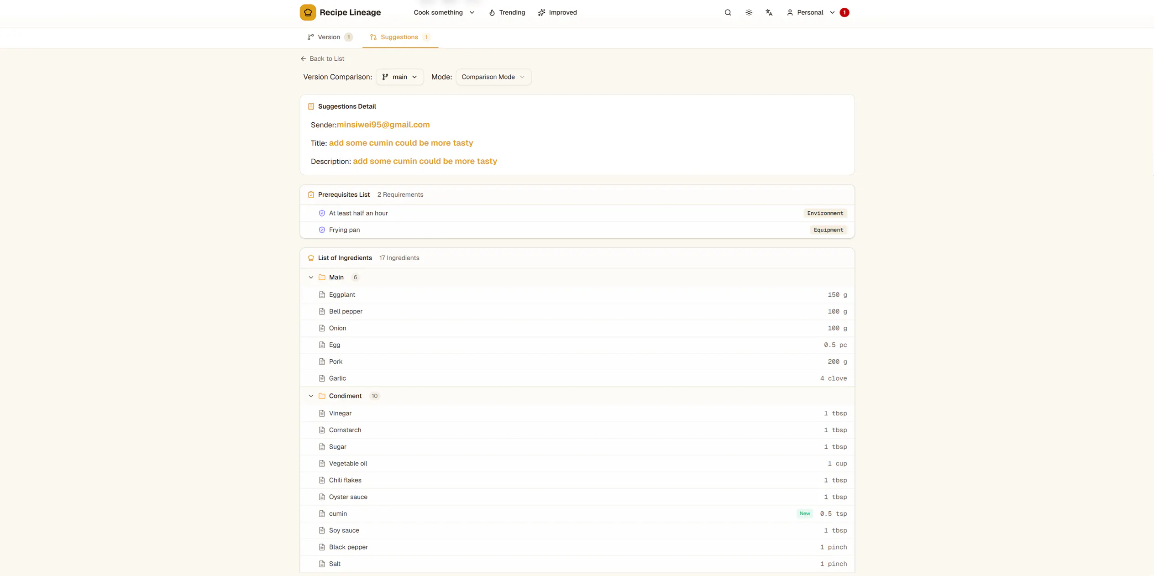
Task: Click the file icon next to Eggplant
Action: coord(322,295)
